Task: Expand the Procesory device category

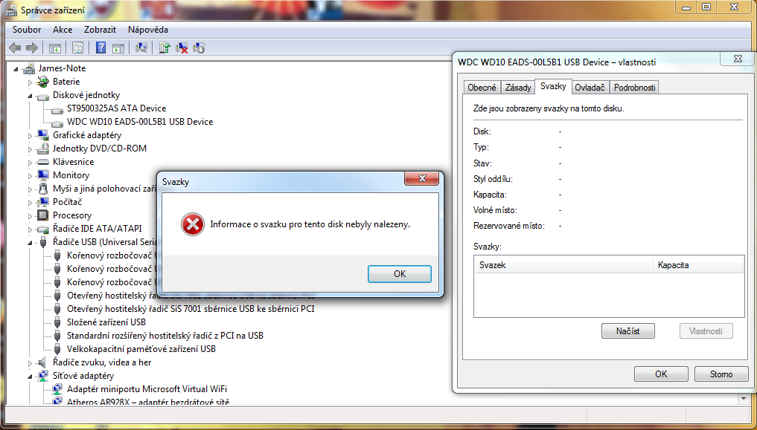Action: pyautogui.click(x=30, y=215)
